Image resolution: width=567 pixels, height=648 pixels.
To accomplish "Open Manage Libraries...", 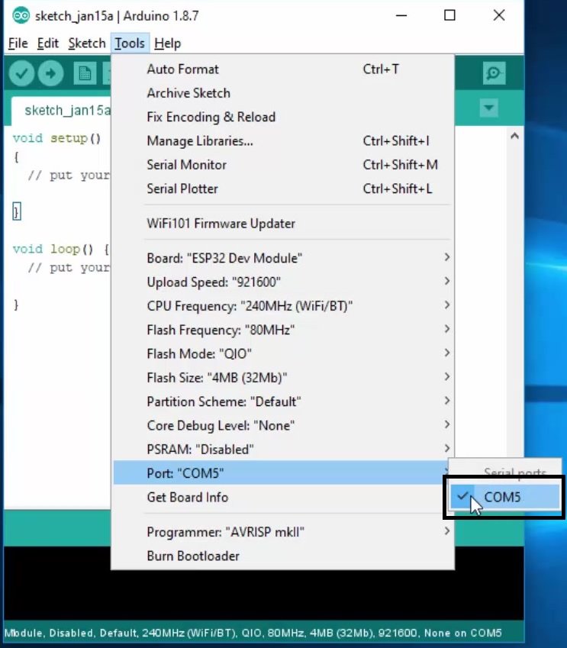I will point(284,141).
